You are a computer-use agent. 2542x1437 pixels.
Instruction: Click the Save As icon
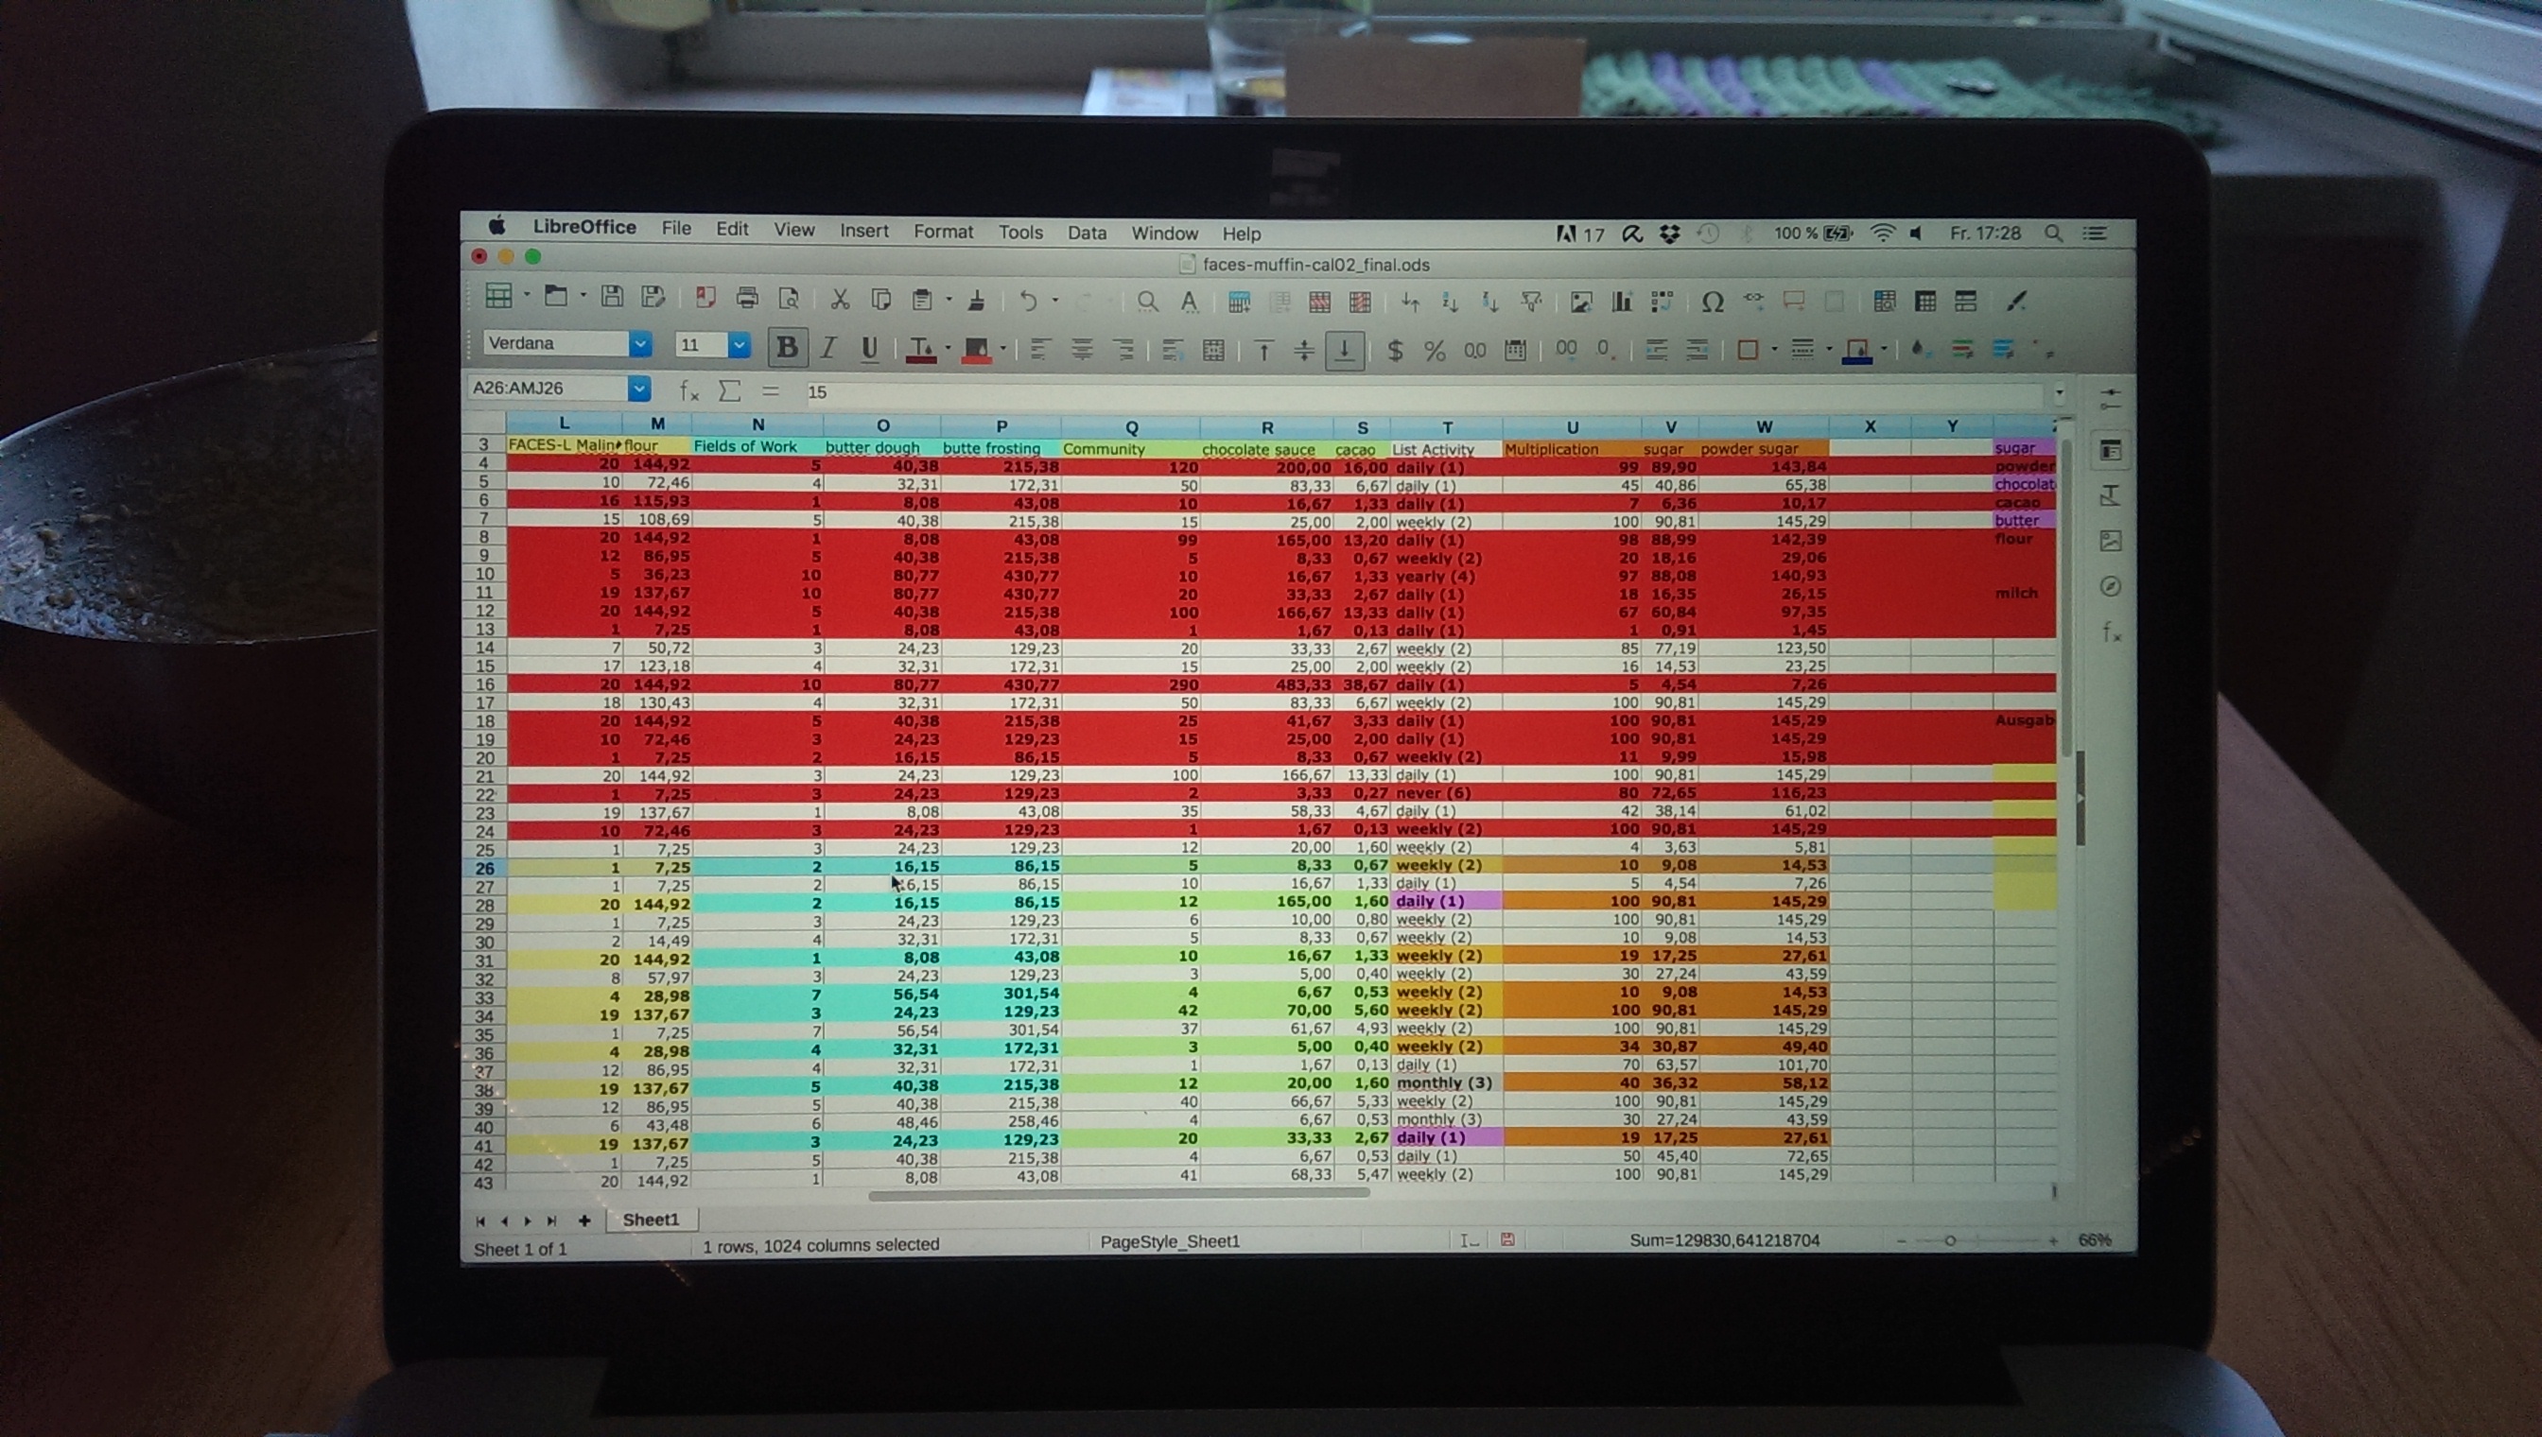coord(653,296)
